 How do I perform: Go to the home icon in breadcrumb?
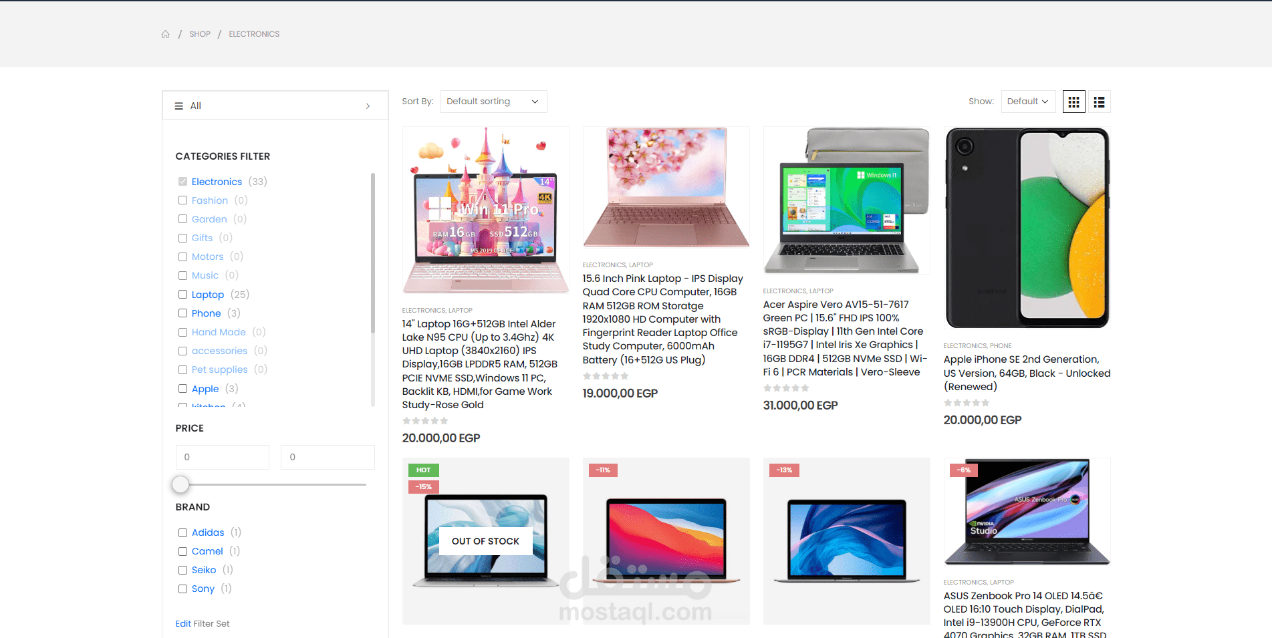tap(166, 34)
